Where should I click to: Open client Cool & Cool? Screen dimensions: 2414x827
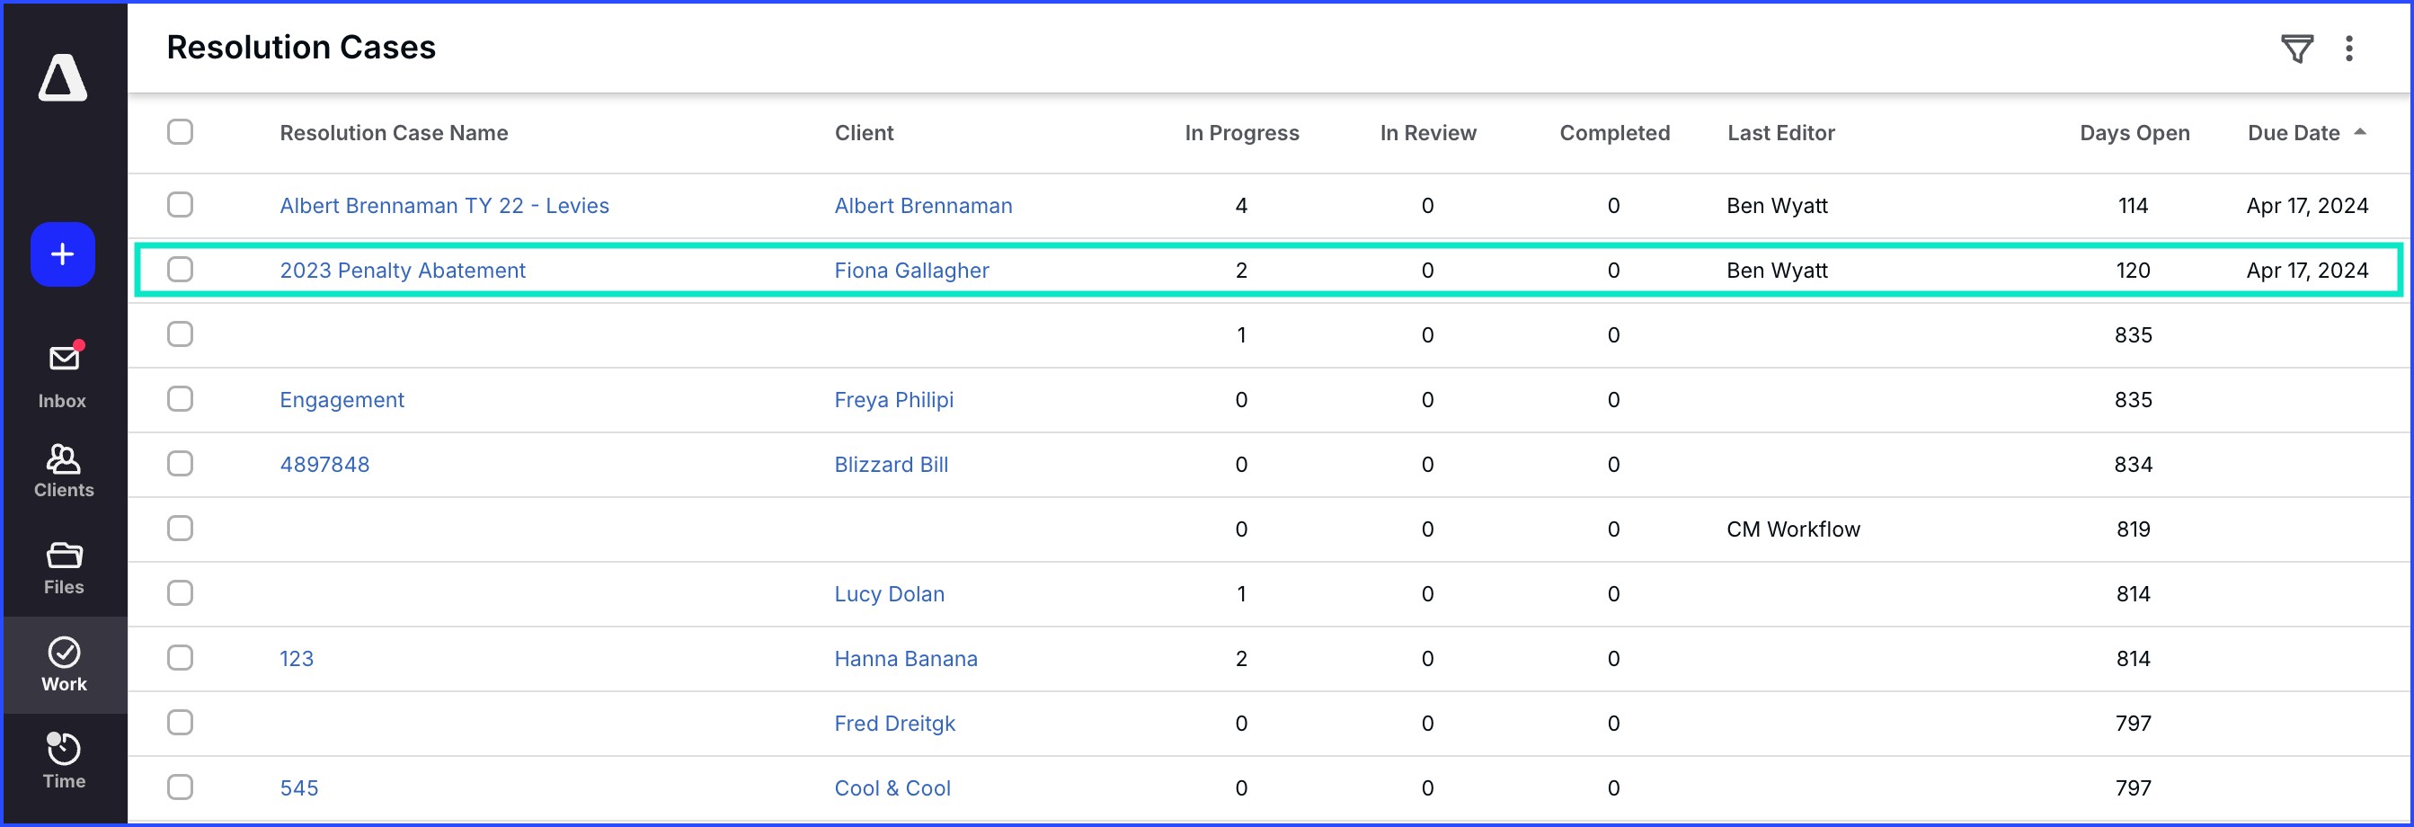pyautogui.click(x=892, y=788)
